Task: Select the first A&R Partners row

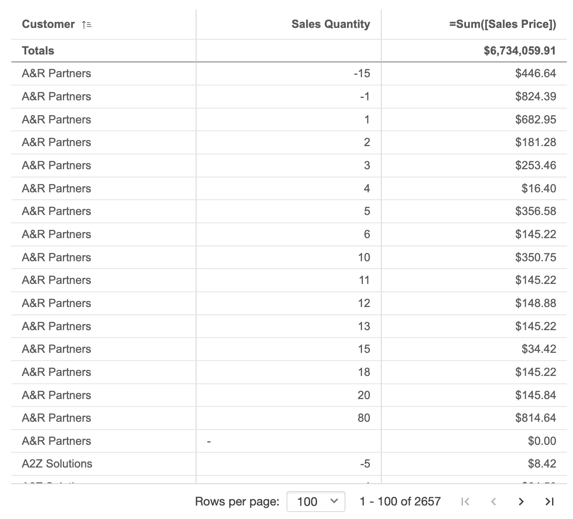Action: pos(56,73)
